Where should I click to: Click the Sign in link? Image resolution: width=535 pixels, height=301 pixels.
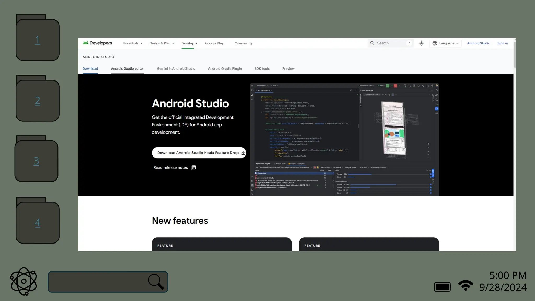502,43
